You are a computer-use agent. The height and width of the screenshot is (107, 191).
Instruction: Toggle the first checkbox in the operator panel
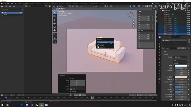pos(71,78)
